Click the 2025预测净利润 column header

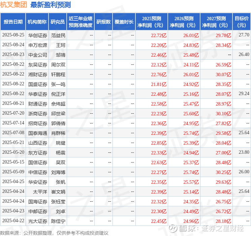point(152,22)
